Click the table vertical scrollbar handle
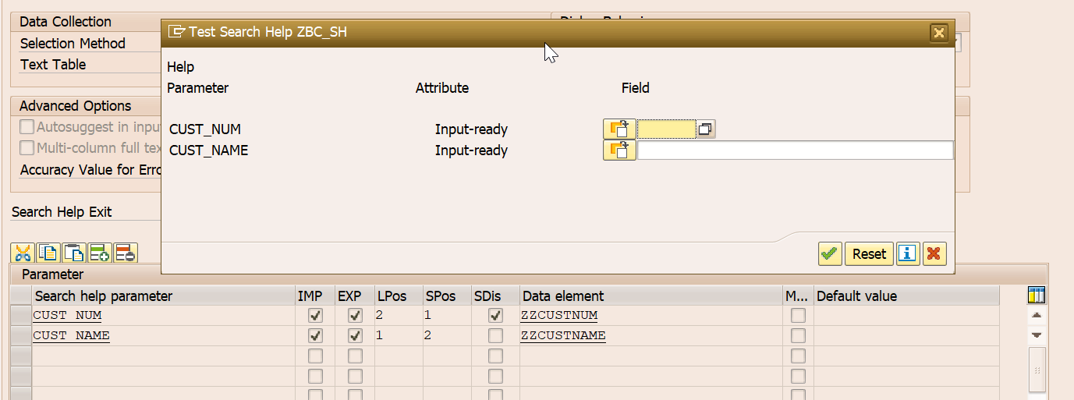 pos(1037,370)
